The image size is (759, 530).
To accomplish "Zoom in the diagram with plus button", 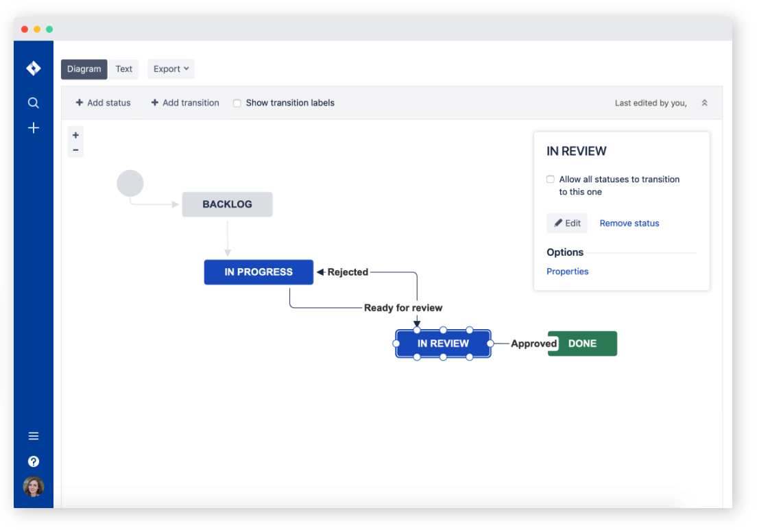I will (75, 135).
